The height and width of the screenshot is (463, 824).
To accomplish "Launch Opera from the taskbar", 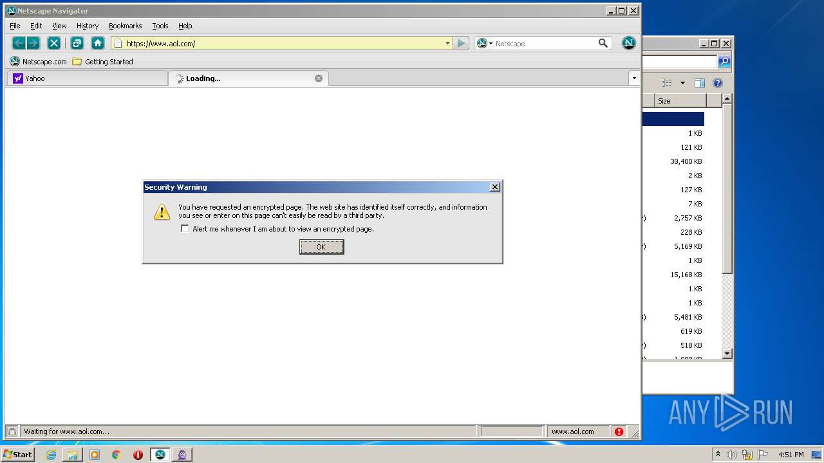I will click(x=138, y=455).
